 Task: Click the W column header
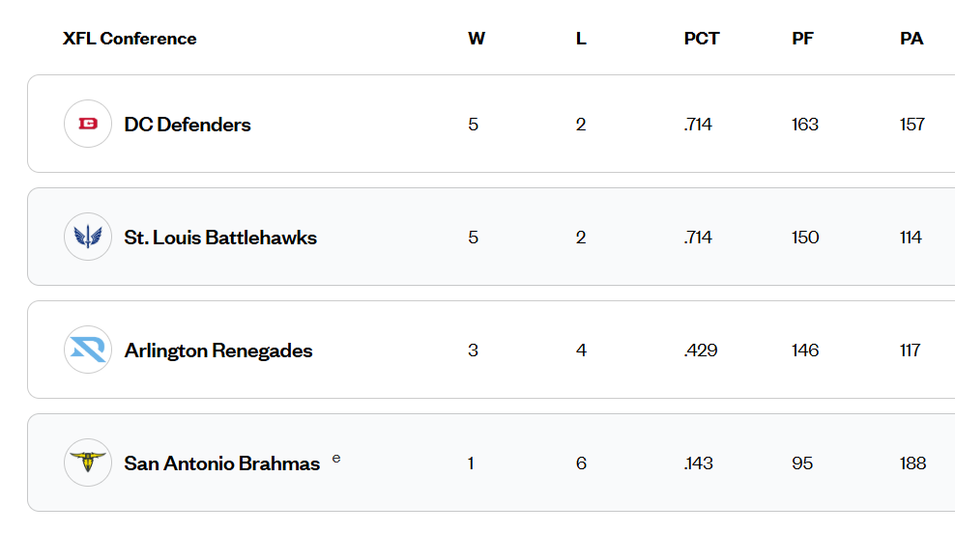(477, 39)
